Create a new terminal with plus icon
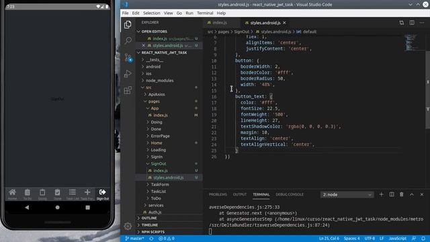430x242 pixels. point(381,194)
